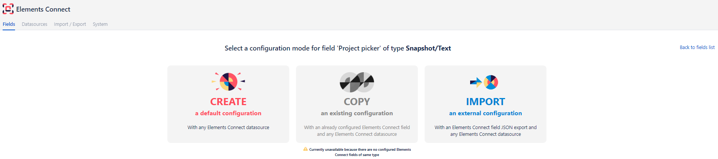Click the 'Currently unavailable' warning message

[x=360, y=152]
